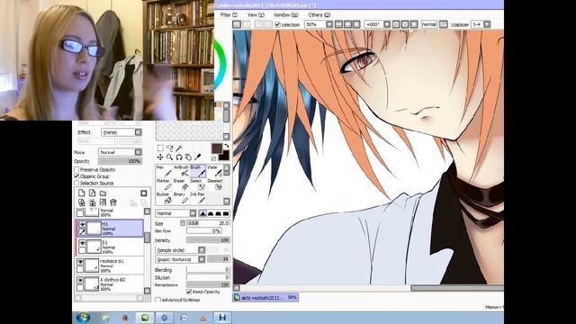Uncheck Clipping Group checkbox
576x324 pixels.
tap(76, 176)
